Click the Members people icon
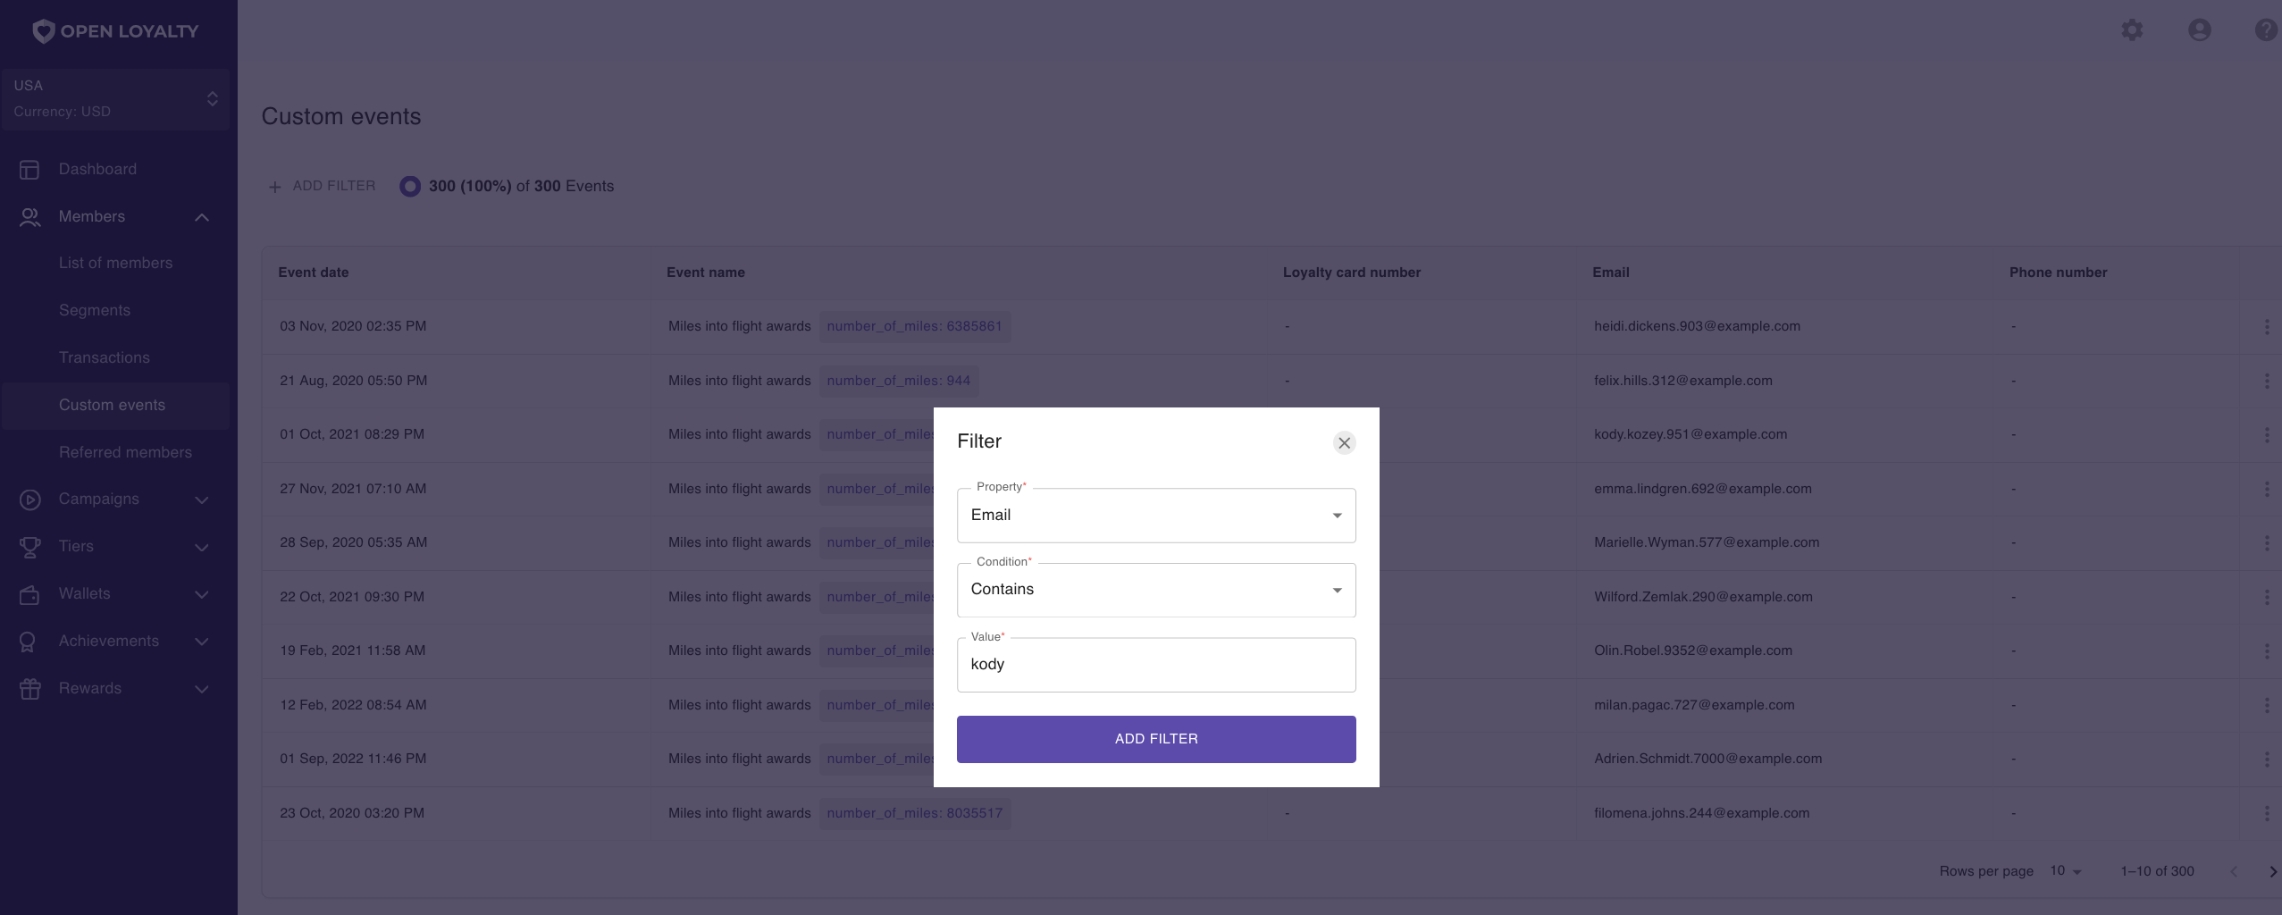This screenshot has height=915, width=2282. coord(29,217)
